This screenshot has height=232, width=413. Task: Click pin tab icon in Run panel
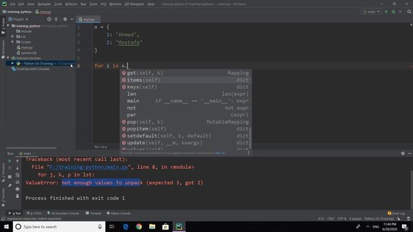point(10,186)
